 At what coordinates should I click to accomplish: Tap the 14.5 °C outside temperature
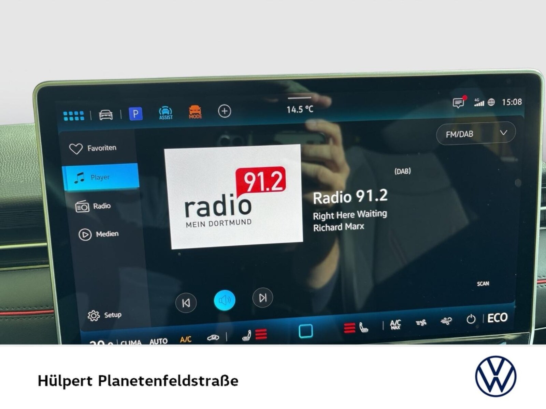[300, 109]
